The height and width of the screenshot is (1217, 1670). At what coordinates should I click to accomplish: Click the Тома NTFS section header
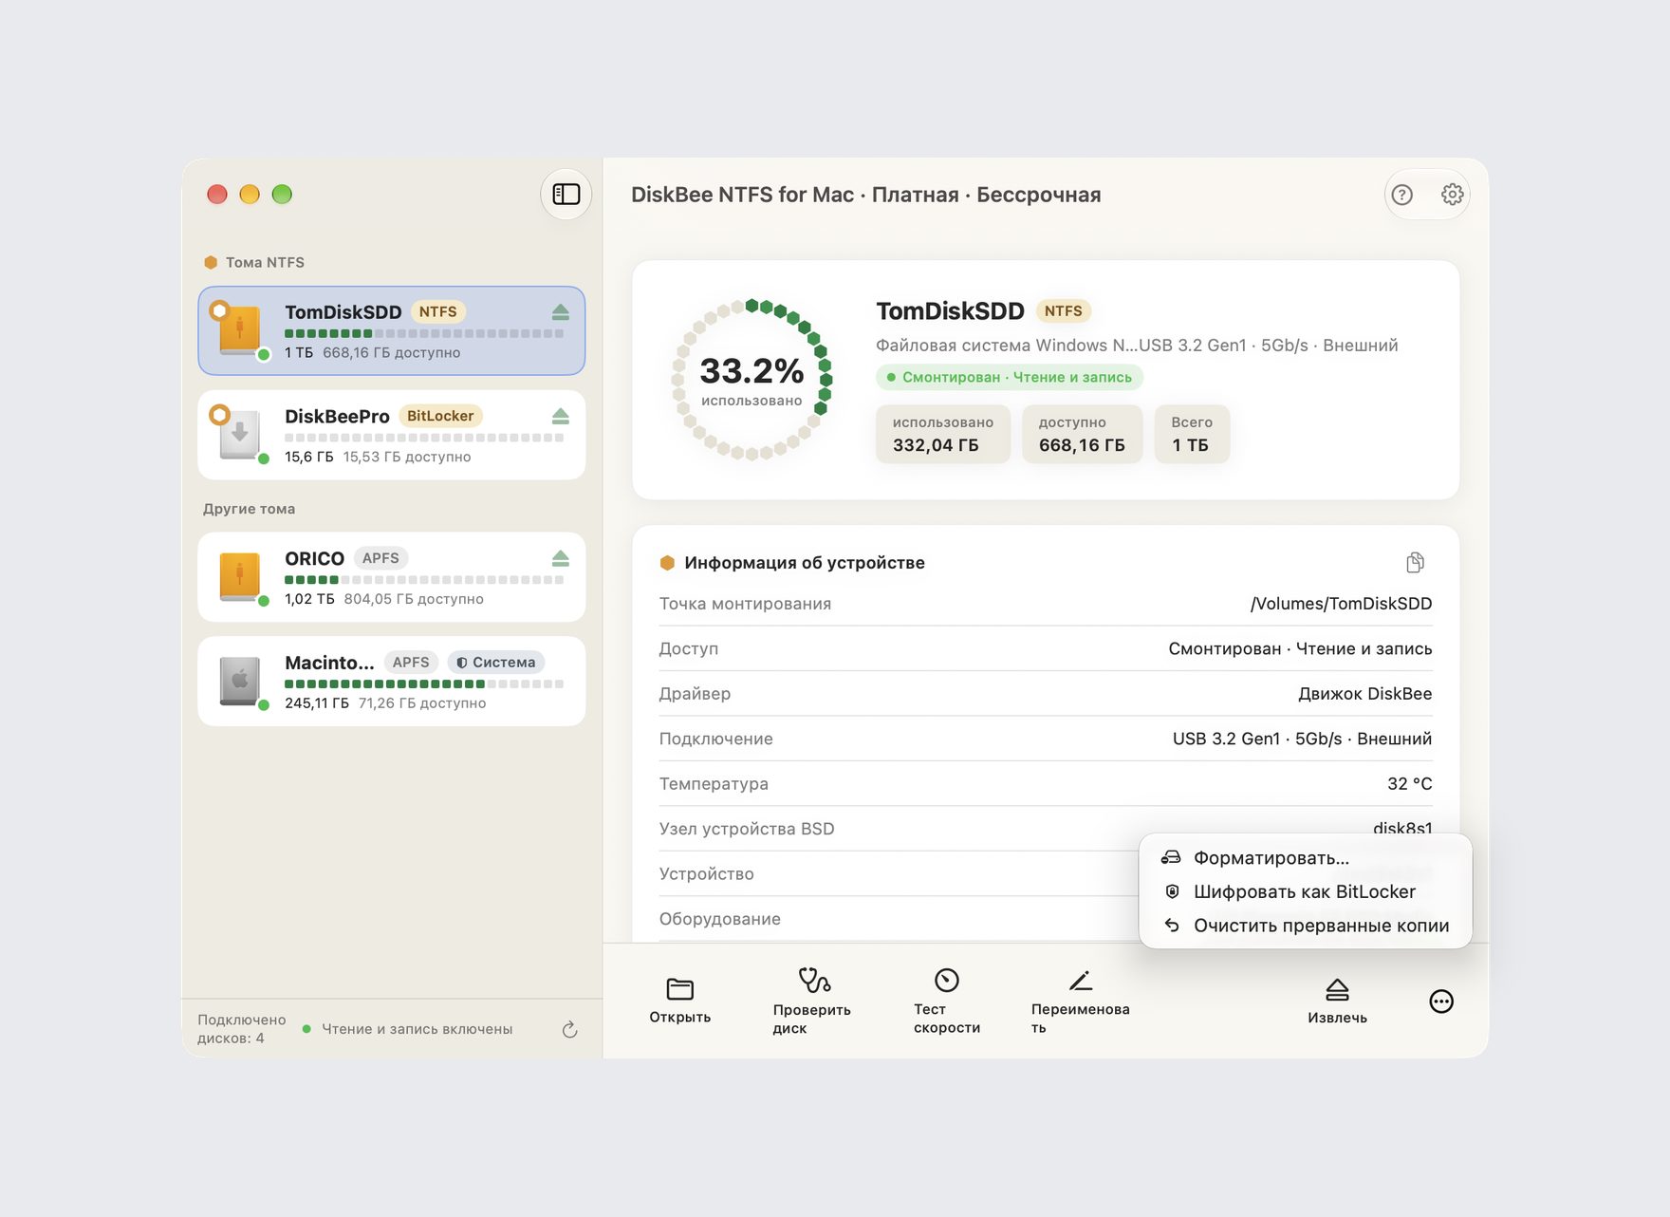254,263
